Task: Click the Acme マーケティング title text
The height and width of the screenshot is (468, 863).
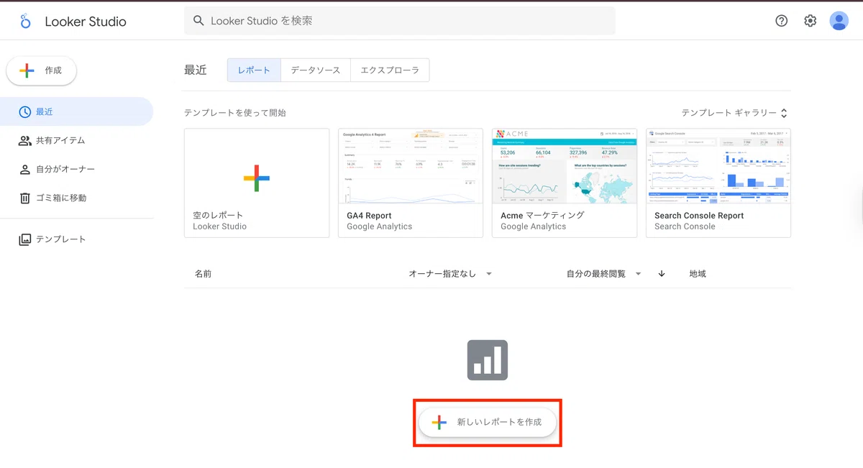Action: [x=542, y=215]
